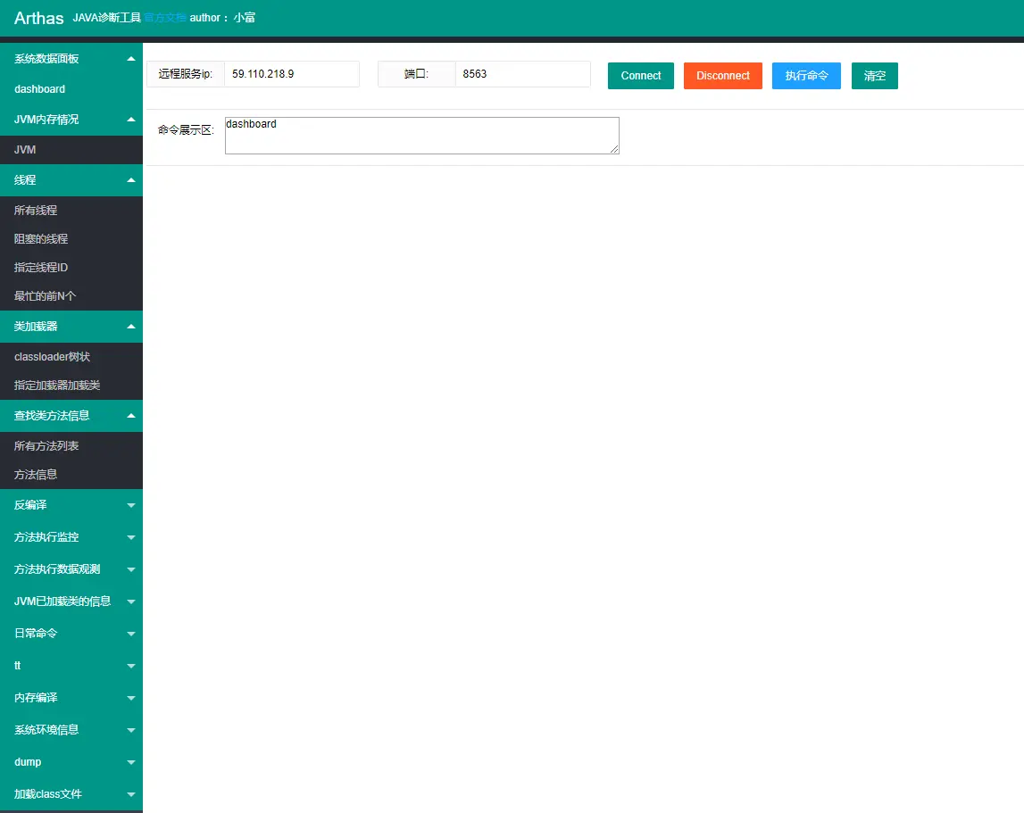This screenshot has width=1024, height=813.
Task: Click the Connect button
Action: pos(641,76)
